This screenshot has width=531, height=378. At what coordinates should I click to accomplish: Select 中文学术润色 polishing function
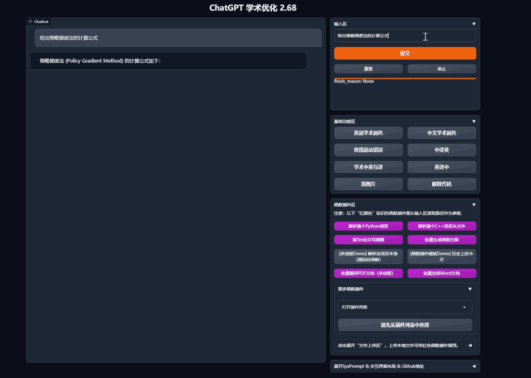(442, 133)
